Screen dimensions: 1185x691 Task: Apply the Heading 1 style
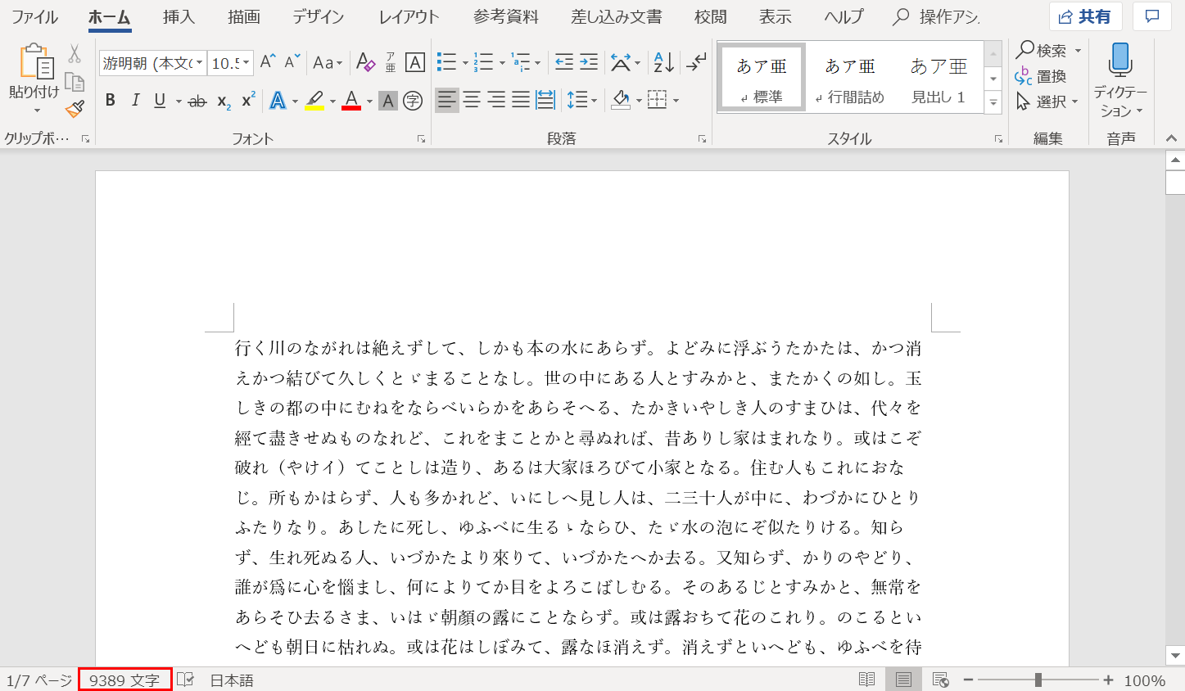pyautogui.click(x=939, y=79)
